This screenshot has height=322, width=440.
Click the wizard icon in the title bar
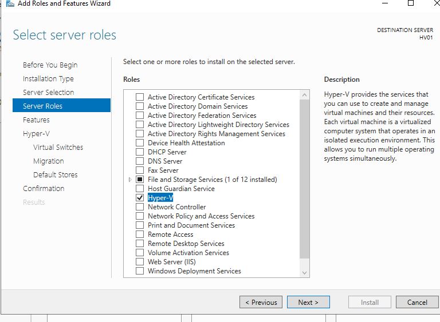click(9, 3)
